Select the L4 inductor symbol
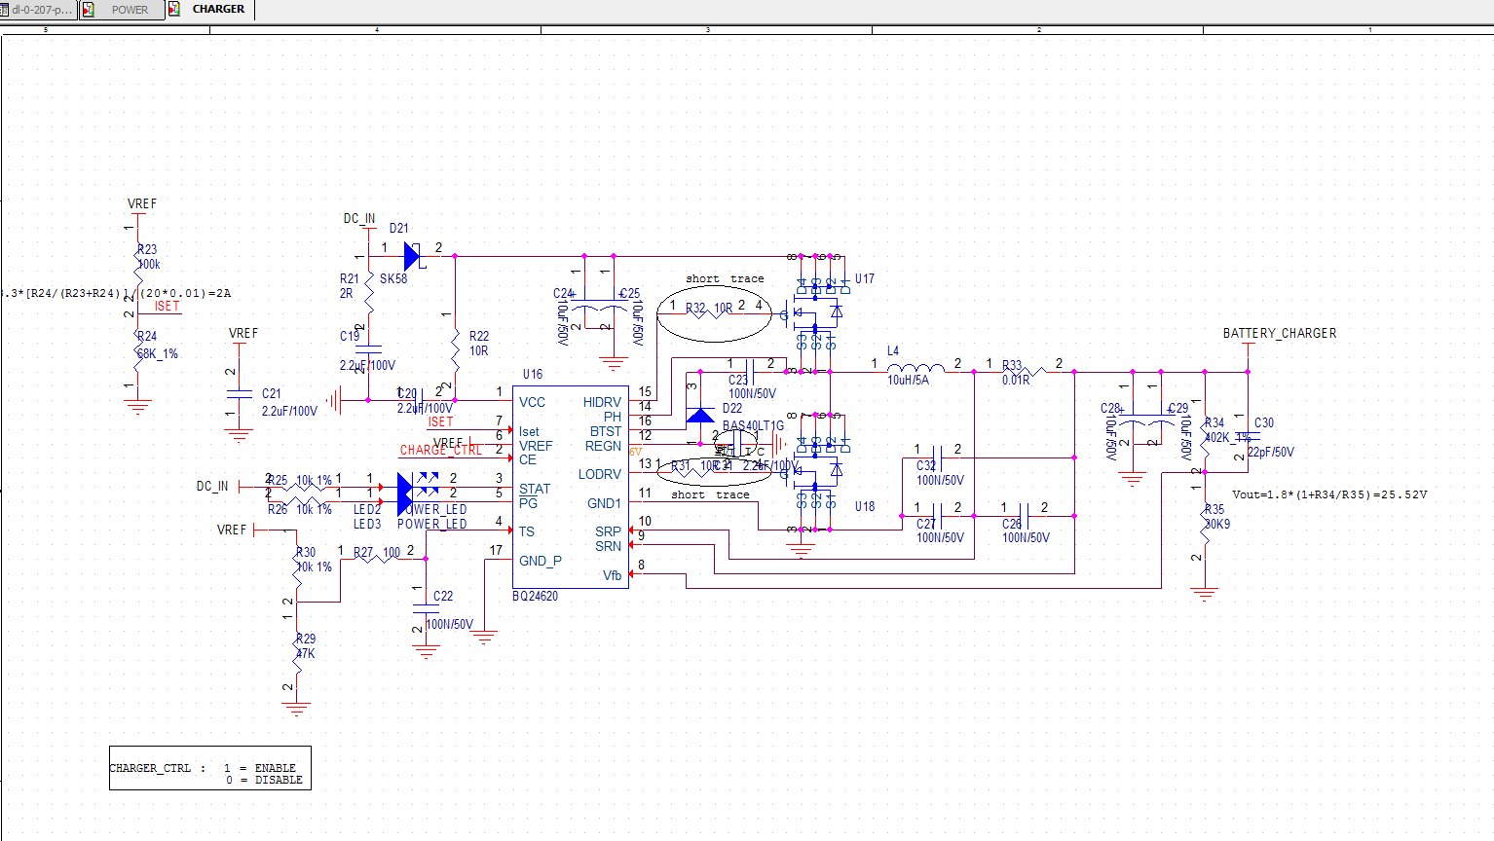Viewport: 1494px width, 841px height. pyautogui.click(x=915, y=370)
